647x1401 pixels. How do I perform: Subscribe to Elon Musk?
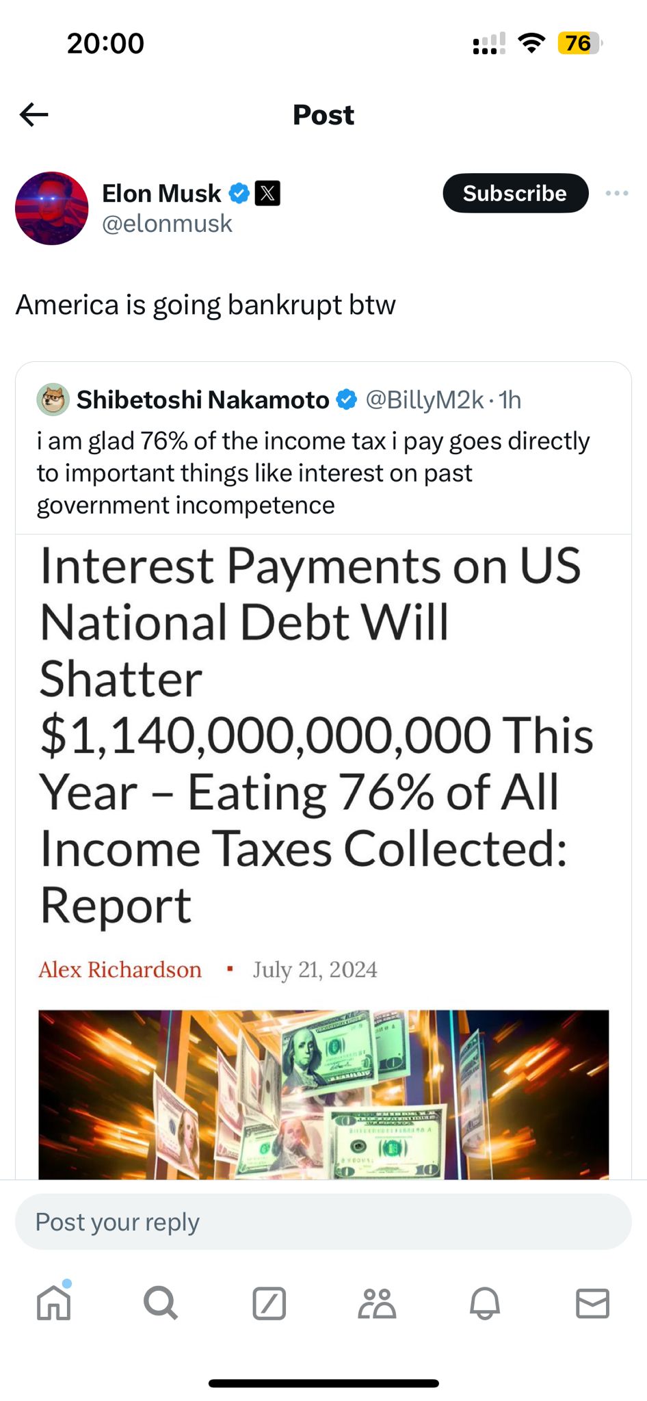(515, 194)
